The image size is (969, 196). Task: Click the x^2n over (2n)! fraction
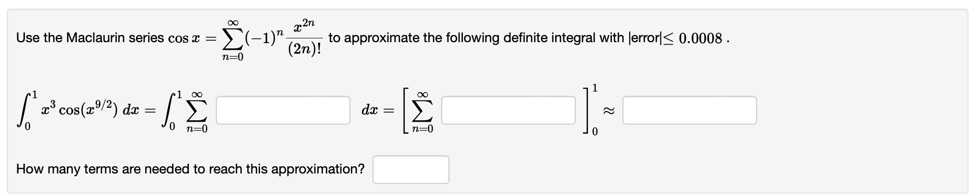click(304, 38)
